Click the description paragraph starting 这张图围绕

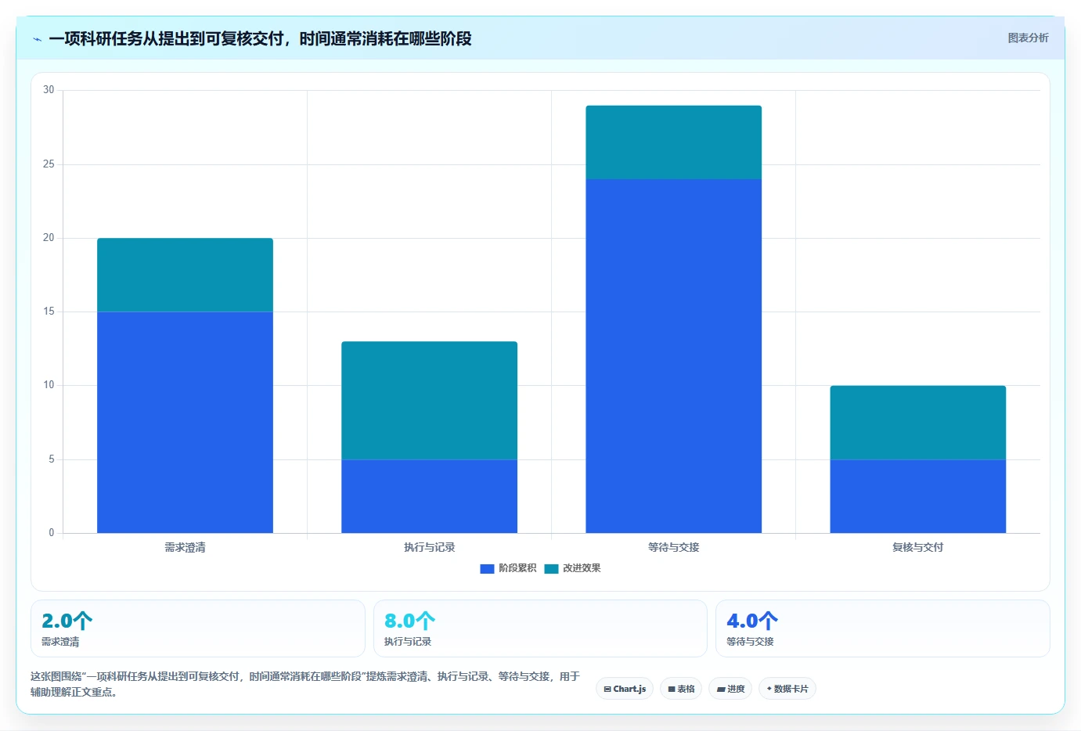point(305,684)
